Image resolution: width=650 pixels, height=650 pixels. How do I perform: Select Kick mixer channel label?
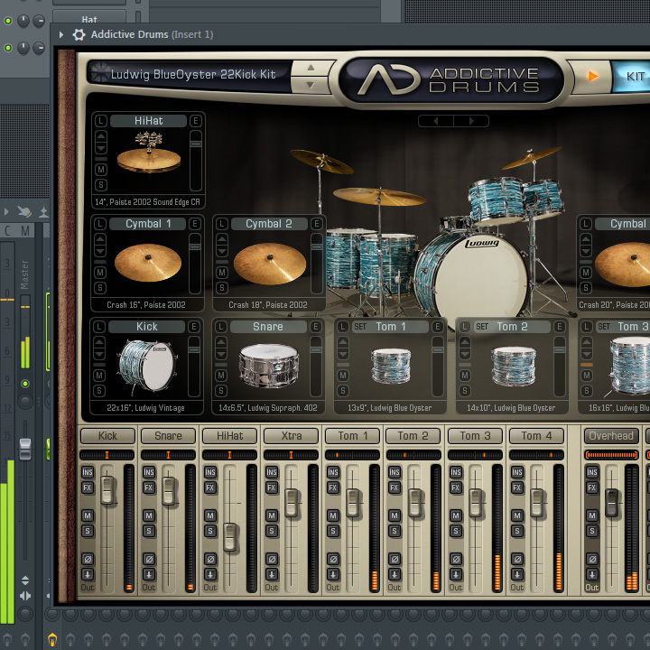[x=107, y=436]
